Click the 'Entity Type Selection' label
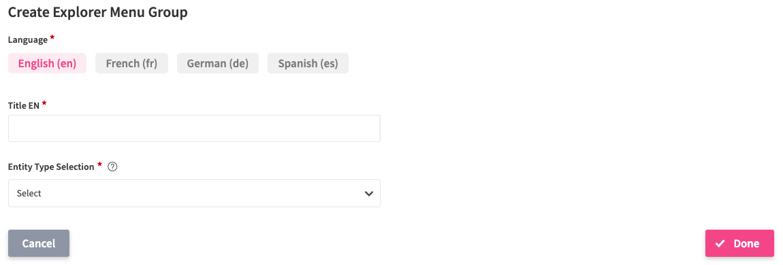 click(x=51, y=167)
